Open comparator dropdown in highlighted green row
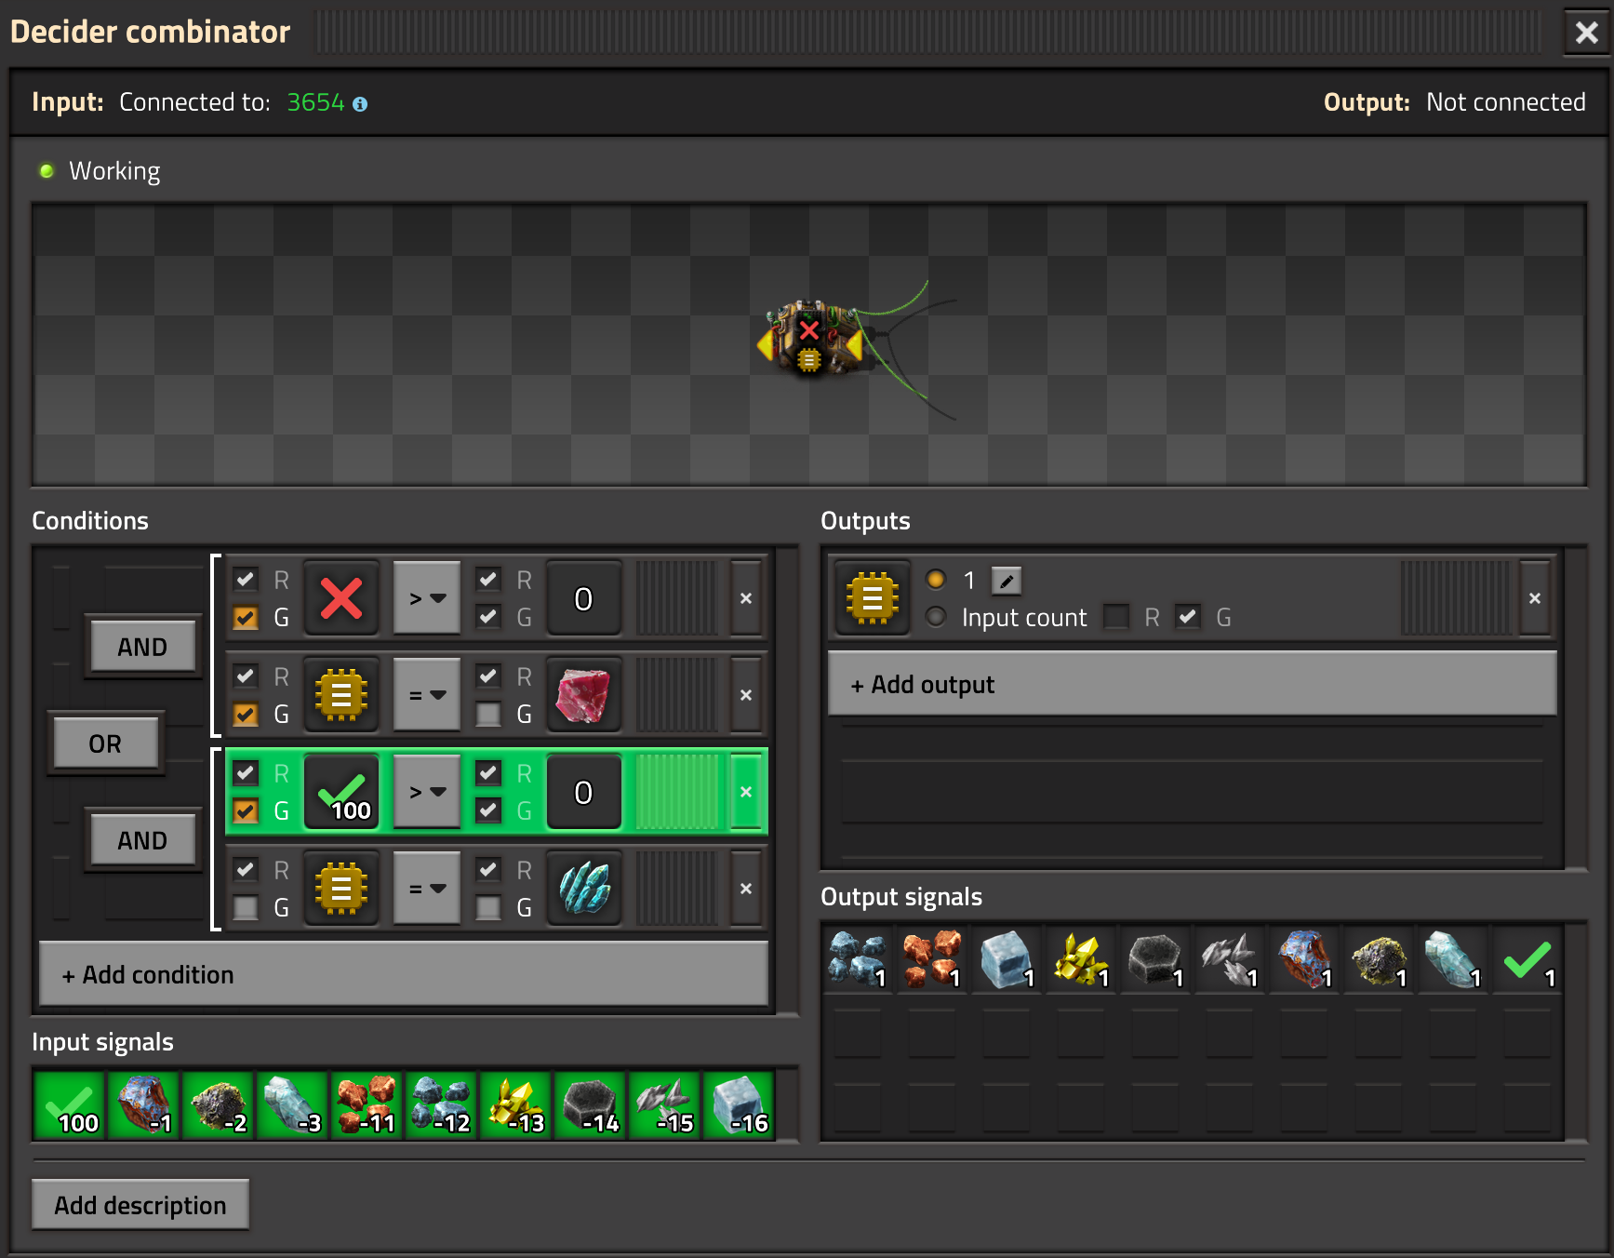Image resolution: width=1614 pixels, height=1258 pixels. pos(427,792)
